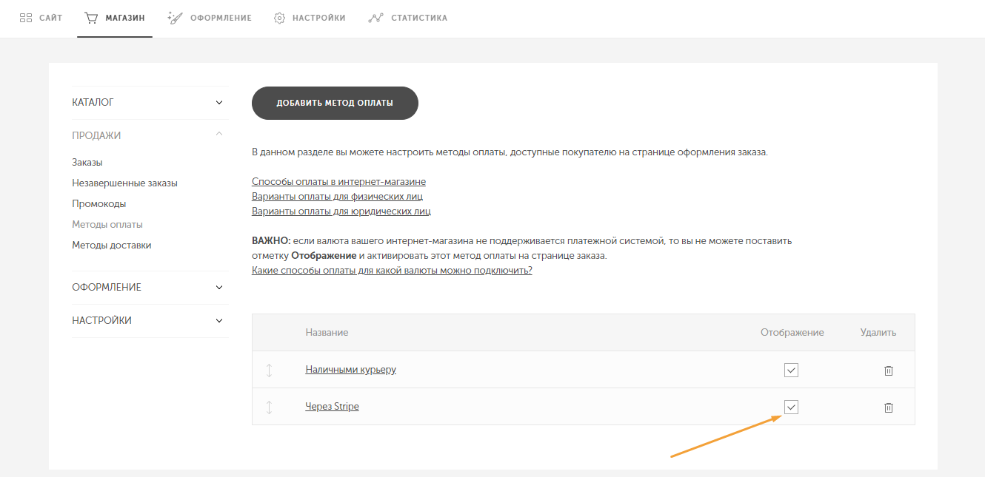The height and width of the screenshot is (477, 985).
Task: Open Заказы in the sidebar
Action: (x=87, y=162)
